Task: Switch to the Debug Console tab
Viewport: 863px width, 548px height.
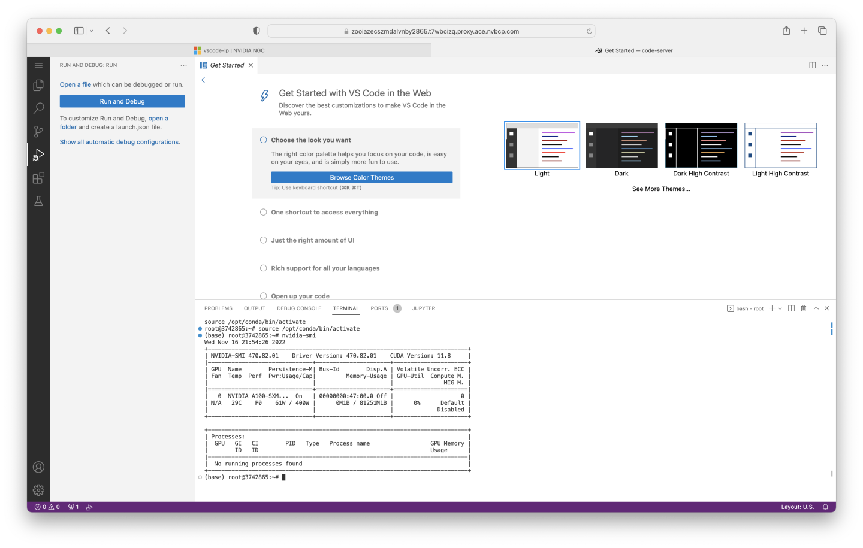Action: pos(299,308)
